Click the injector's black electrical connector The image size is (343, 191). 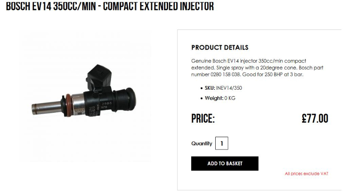(99, 72)
